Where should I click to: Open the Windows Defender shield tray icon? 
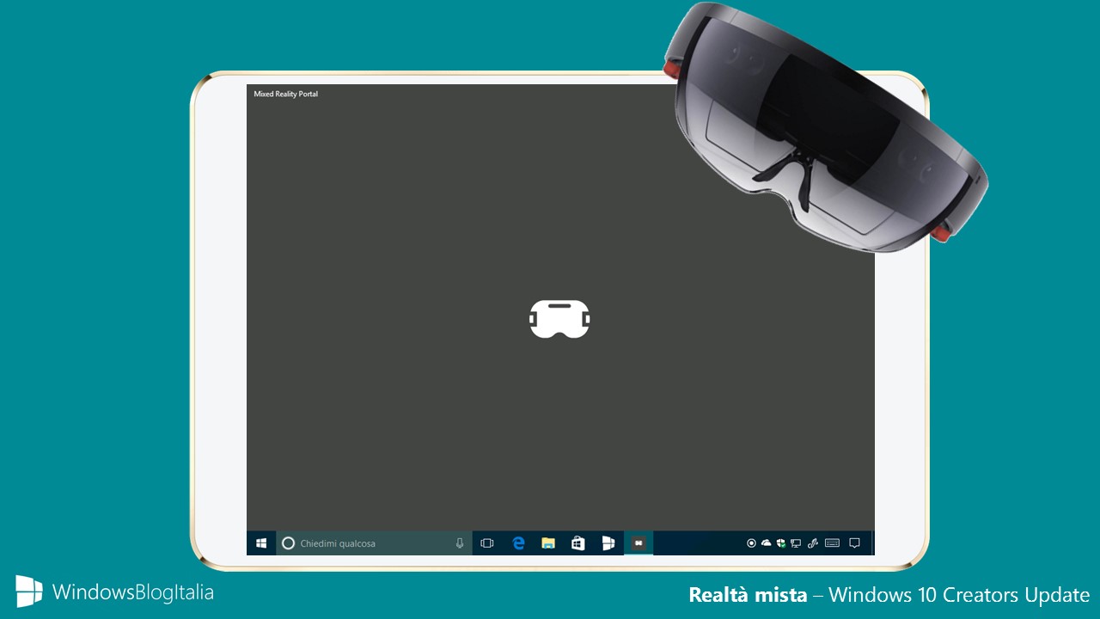781,543
